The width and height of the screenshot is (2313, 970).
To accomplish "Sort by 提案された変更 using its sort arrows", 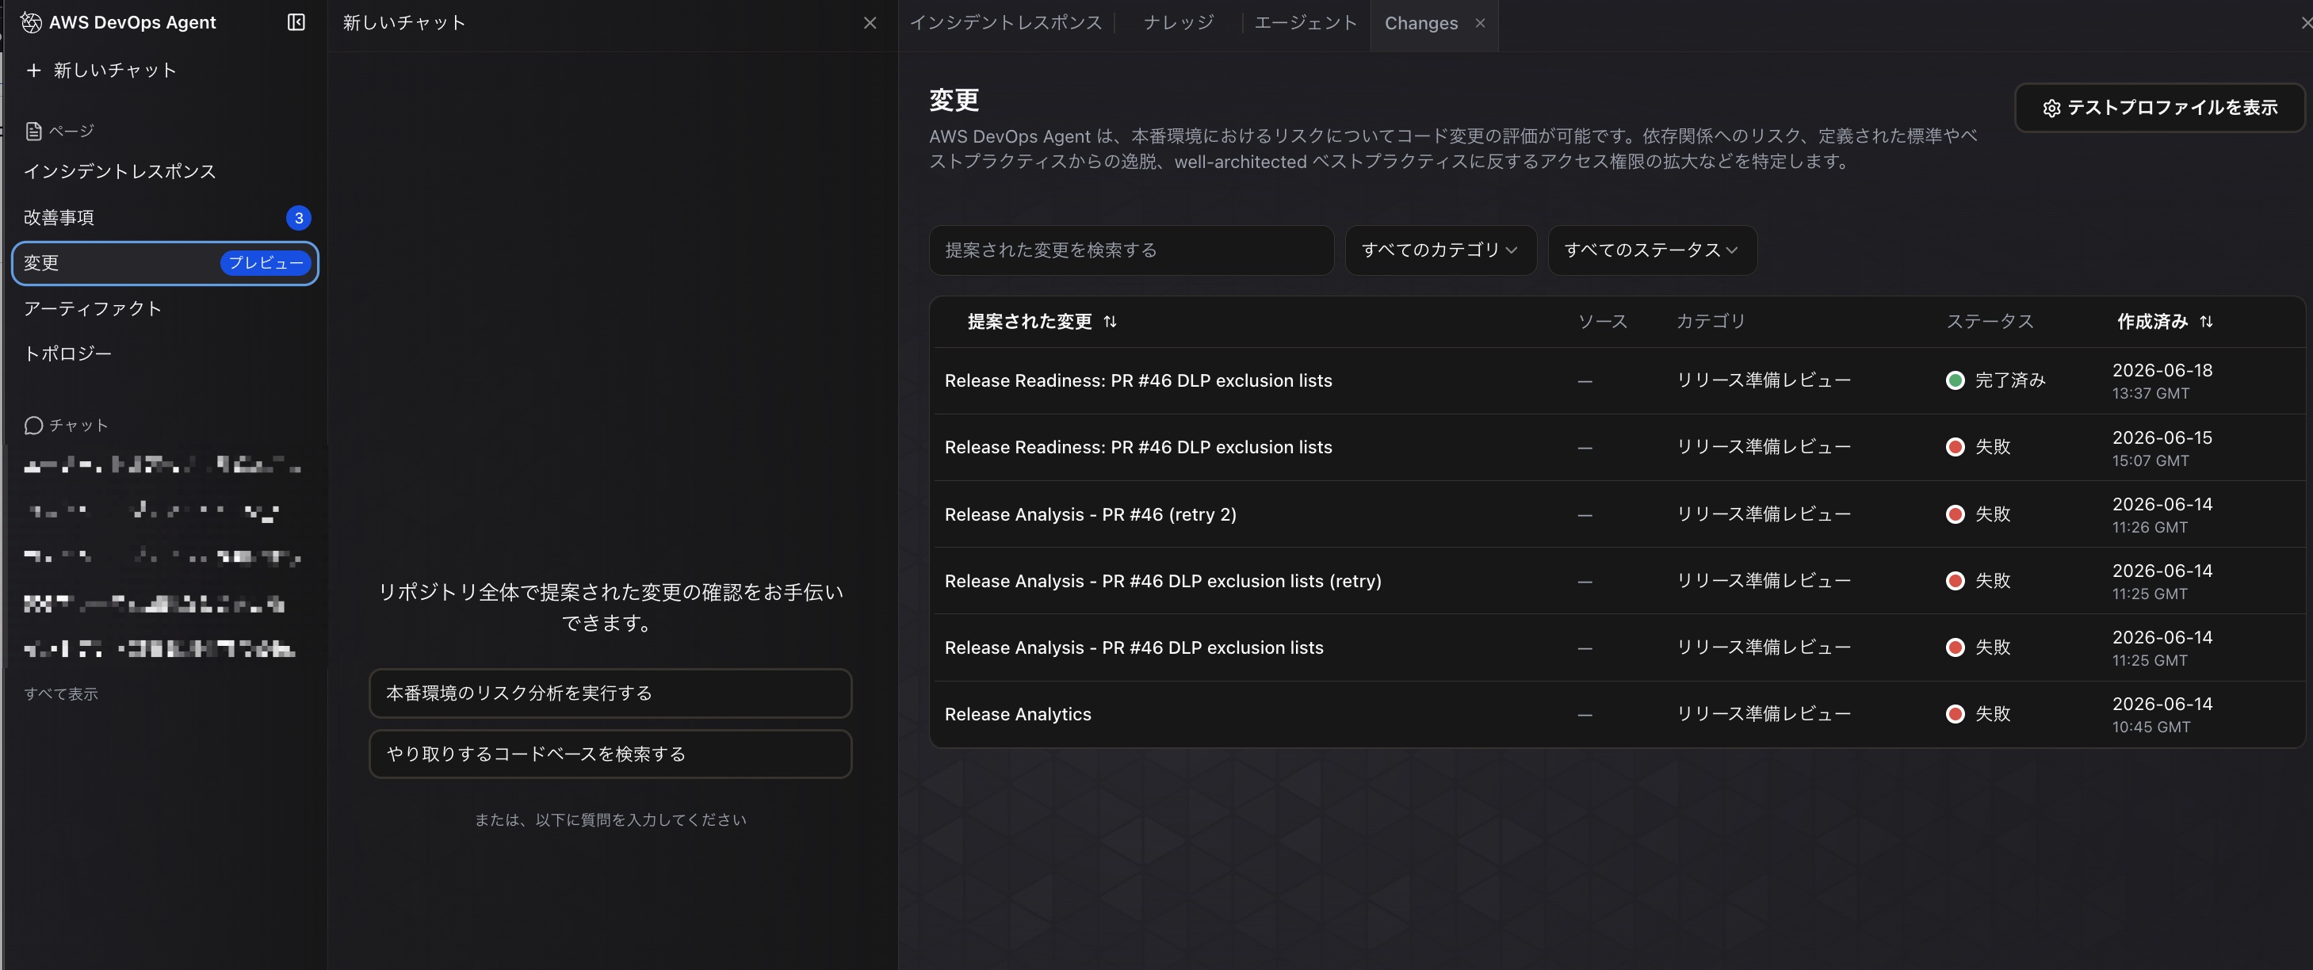I will coord(1110,321).
